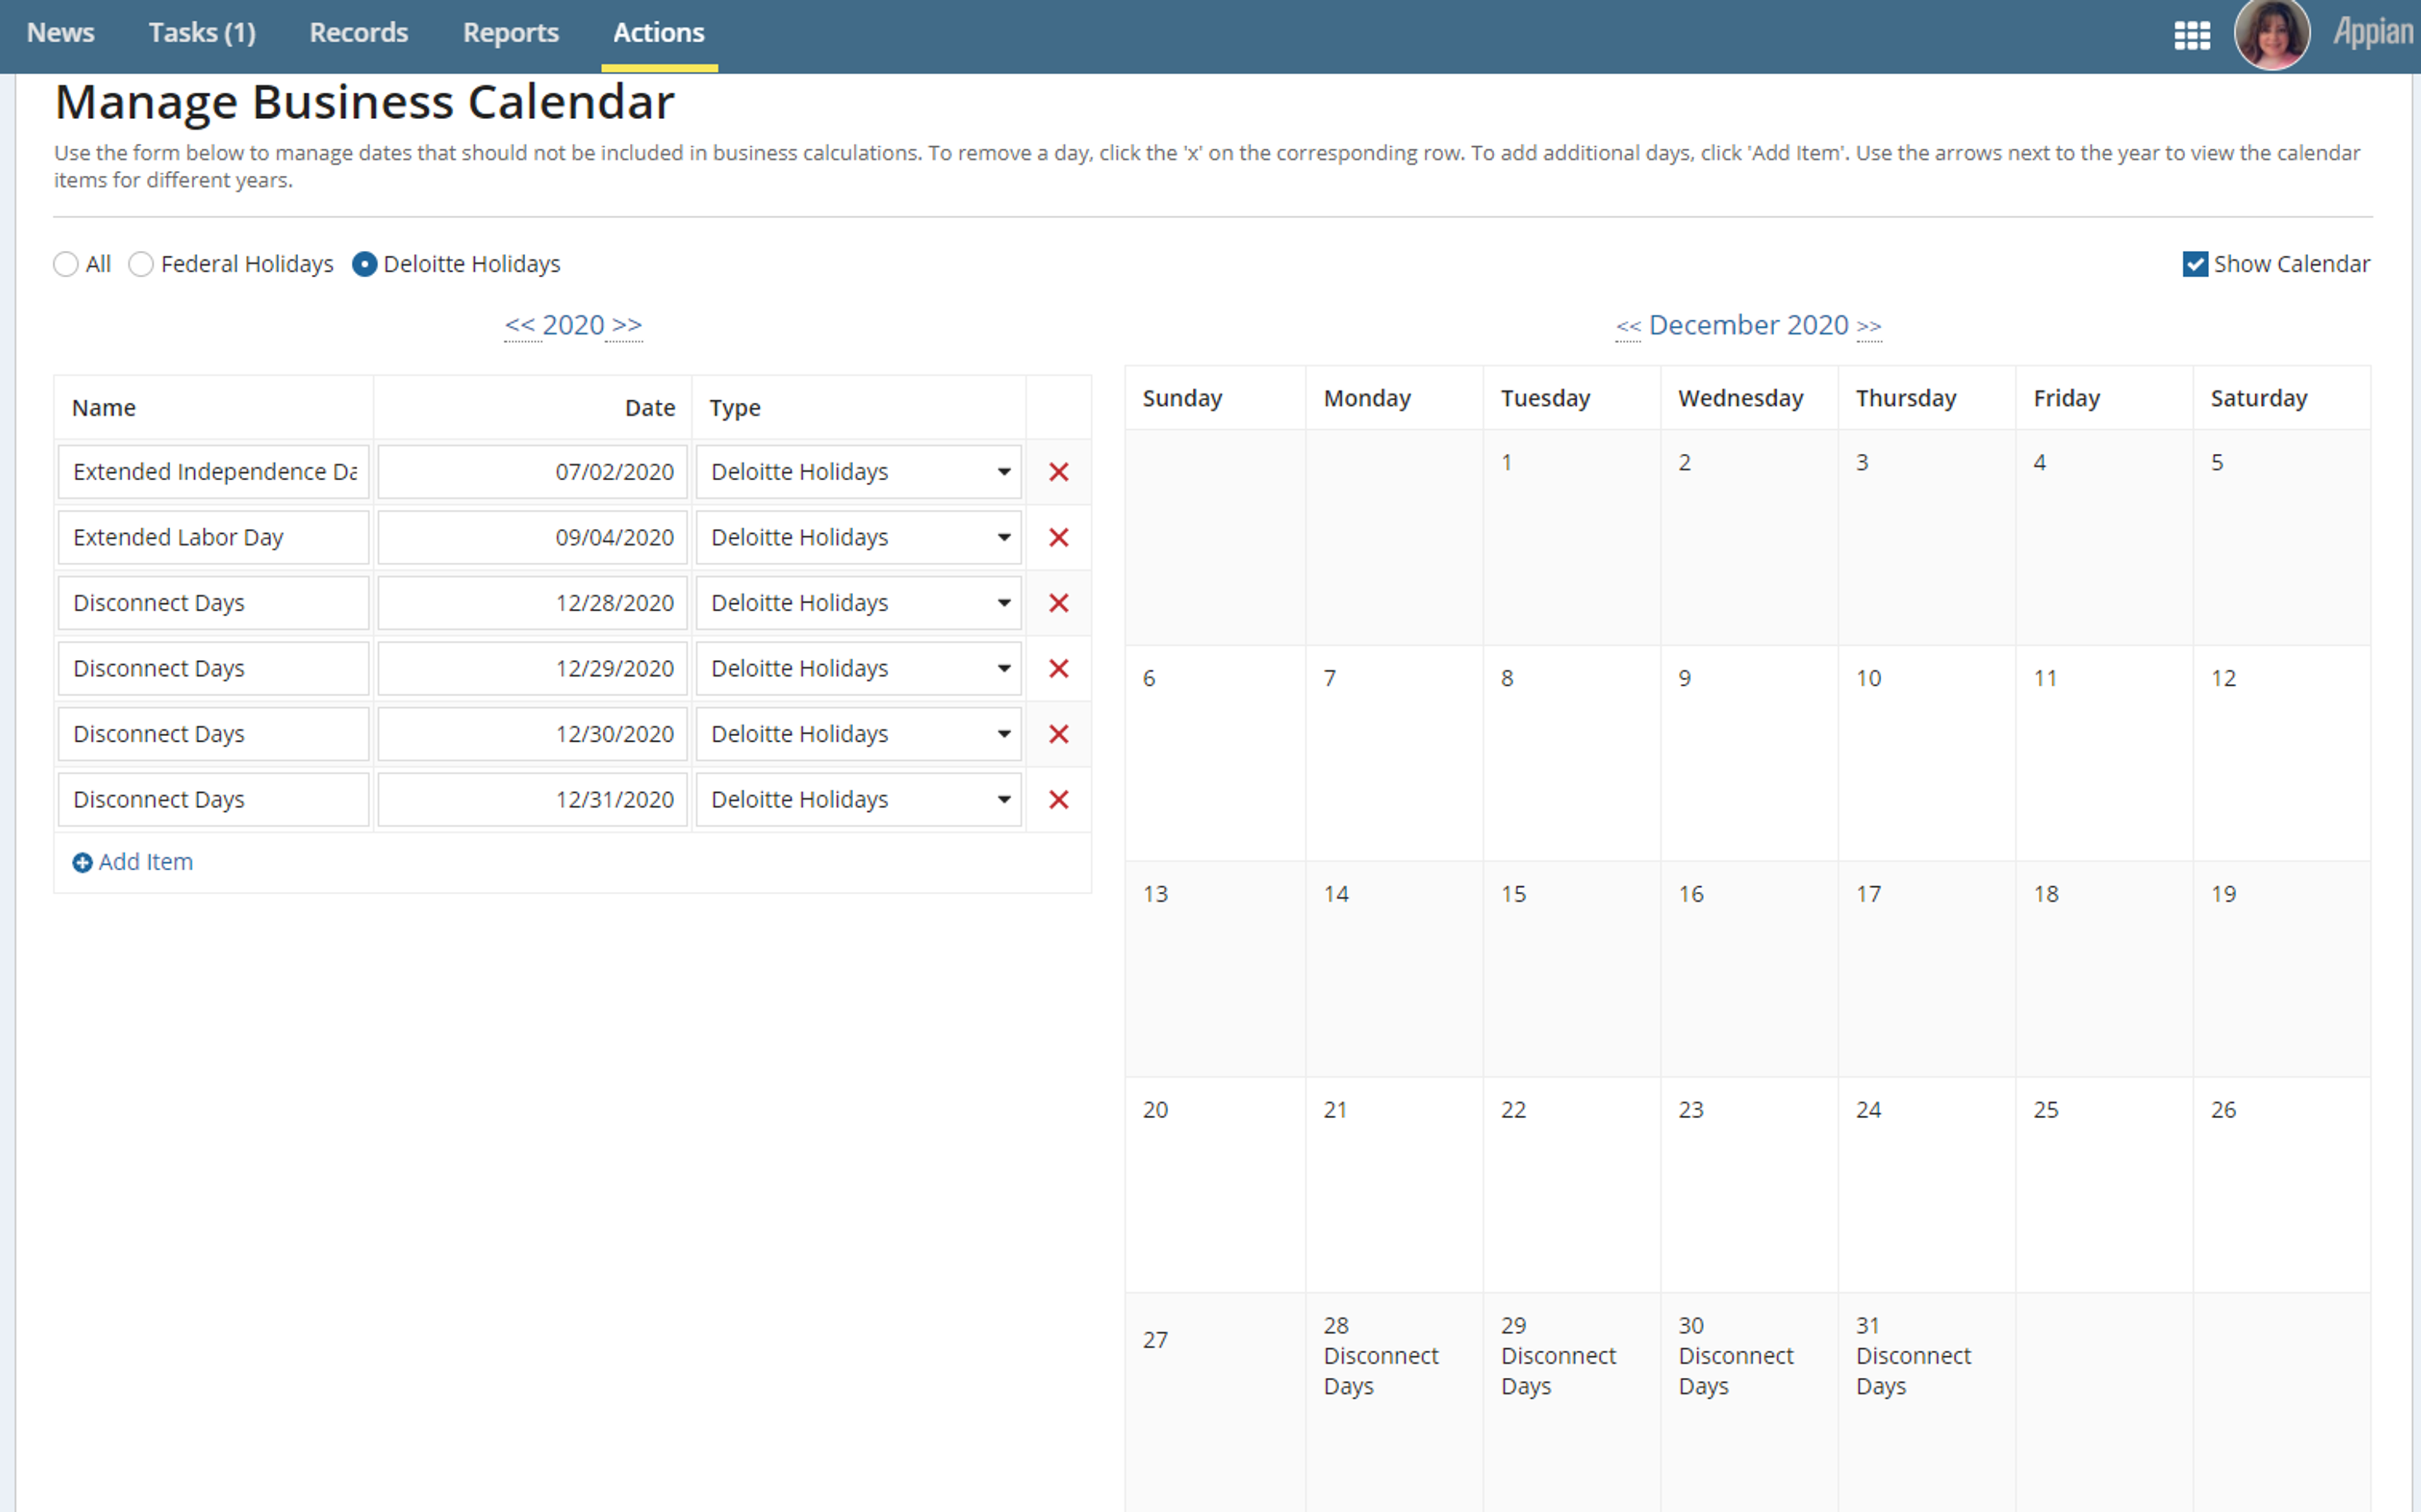Edit the 07/02/2020 date field

pyautogui.click(x=533, y=472)
